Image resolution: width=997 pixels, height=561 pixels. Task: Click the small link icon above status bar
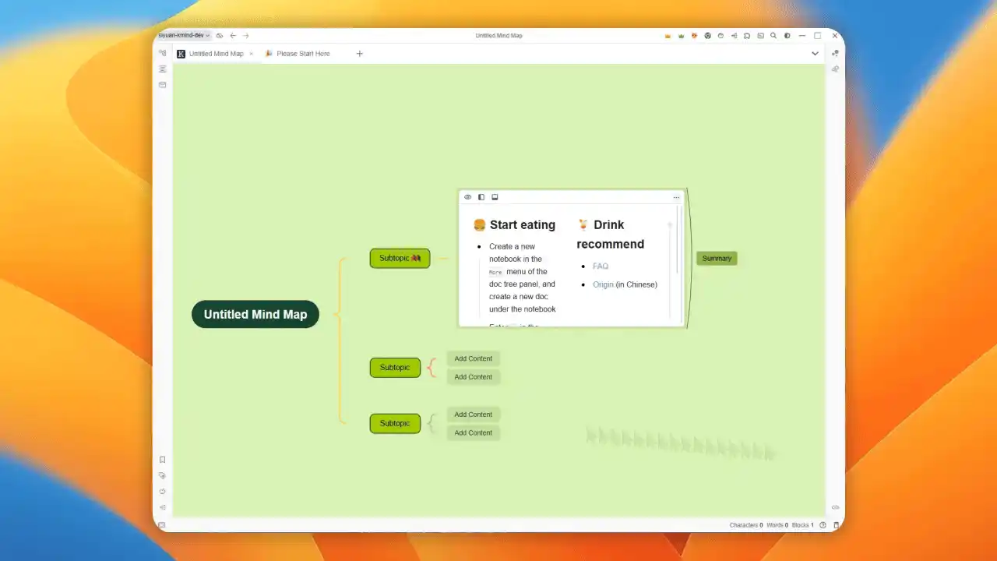pyautogui.click(x=835, y=507)
